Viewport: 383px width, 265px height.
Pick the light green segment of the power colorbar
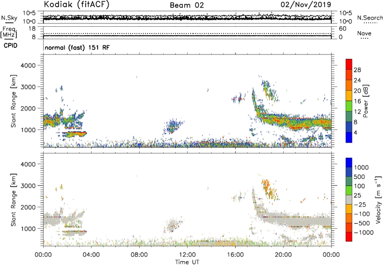[x=349, y=106]
